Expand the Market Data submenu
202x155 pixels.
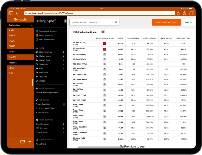[x=63, y=60]
